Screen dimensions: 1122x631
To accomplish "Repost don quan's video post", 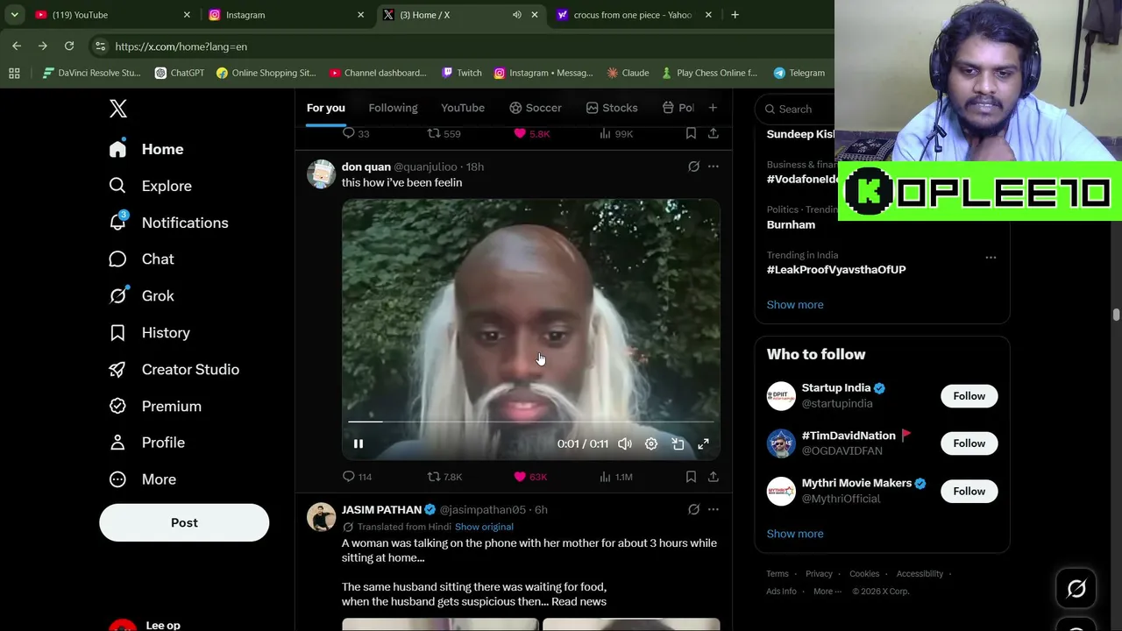I will (x=444, y=477).
